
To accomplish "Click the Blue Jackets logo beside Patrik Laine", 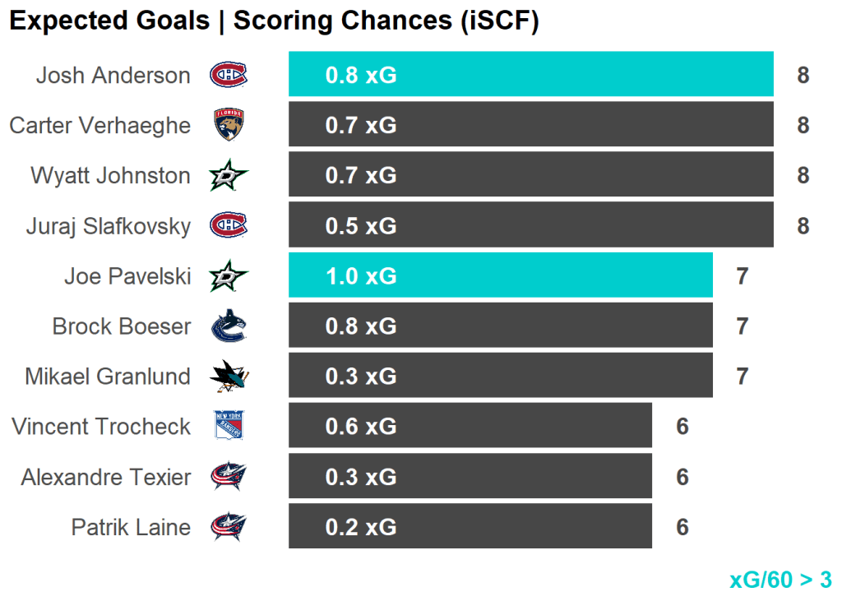I will 228,527.
